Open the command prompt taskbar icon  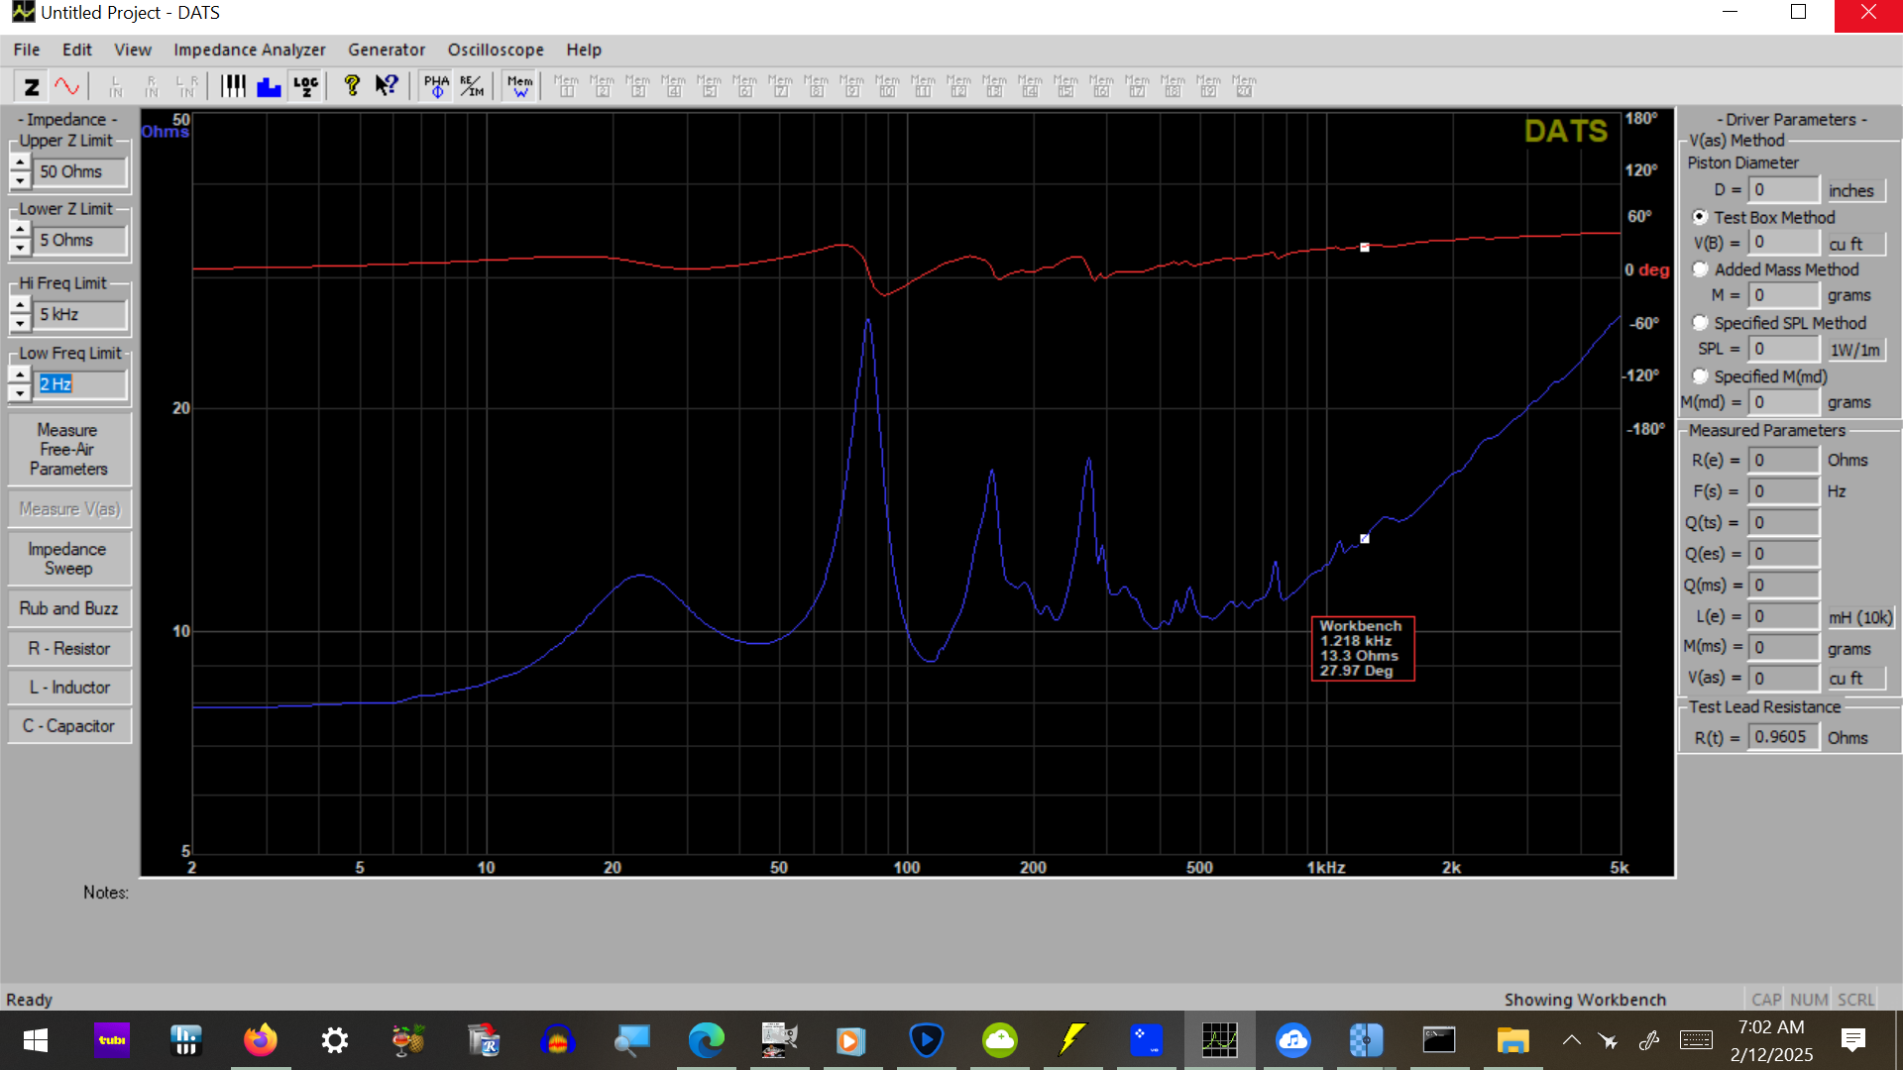pyautogui.click(x=1438, y=1040)
